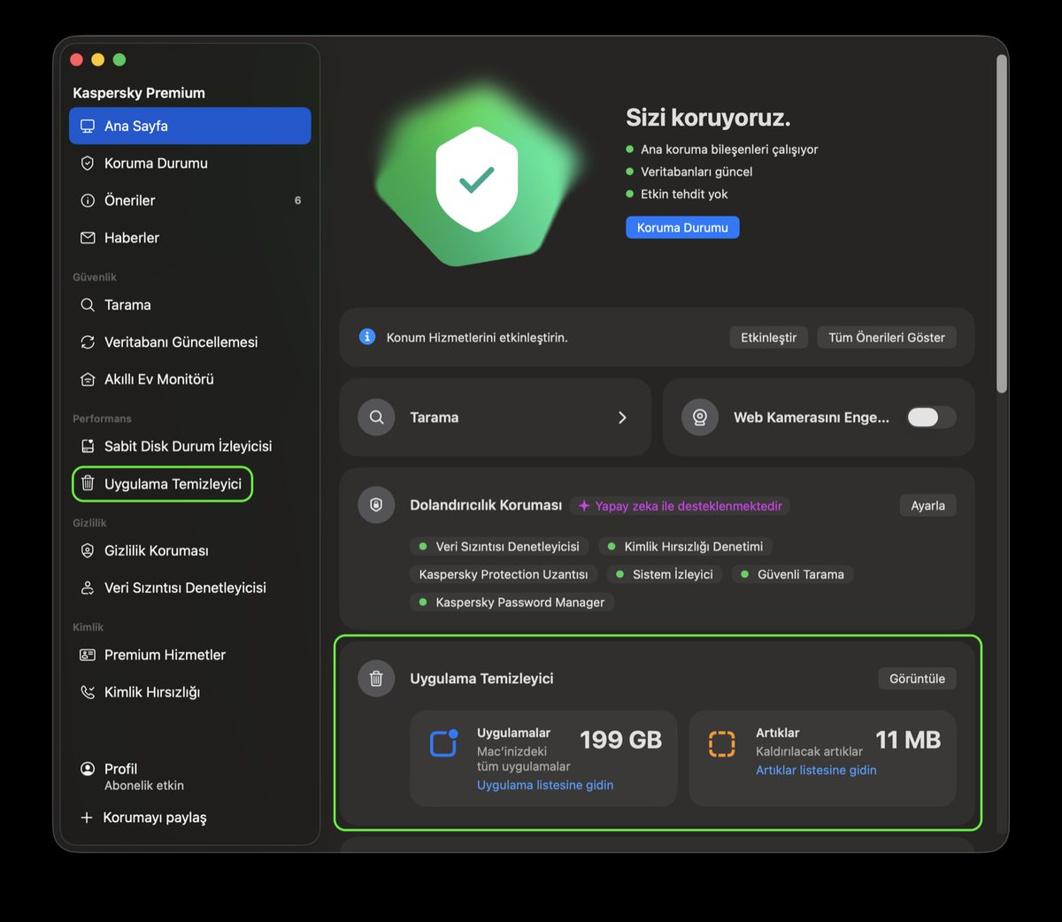Click Tüm Önerileri Göster button

coord(887,337)
